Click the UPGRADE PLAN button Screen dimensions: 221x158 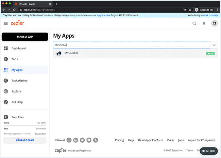[25, 140]
